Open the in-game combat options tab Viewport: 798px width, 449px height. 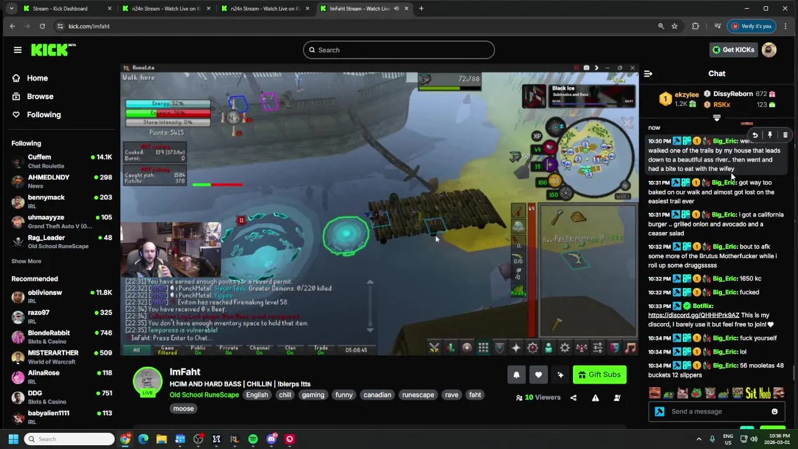(435, 348)
